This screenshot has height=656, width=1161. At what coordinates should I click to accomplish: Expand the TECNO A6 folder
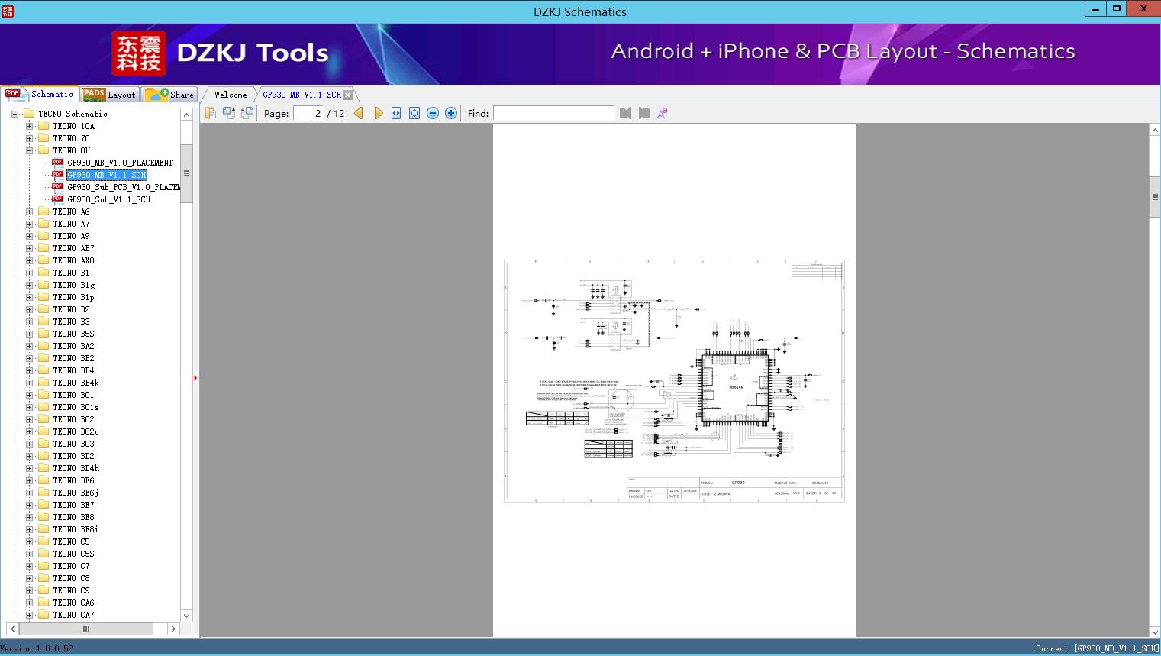tap(29, 212)
